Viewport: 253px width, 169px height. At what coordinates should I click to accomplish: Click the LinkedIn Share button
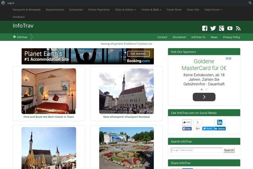(x=220, y=128)
